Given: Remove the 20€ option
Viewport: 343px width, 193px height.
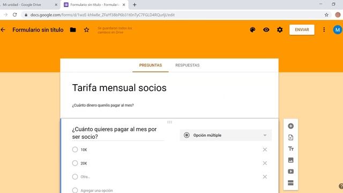Looking at the screenshot, I should tap(265, 163).
